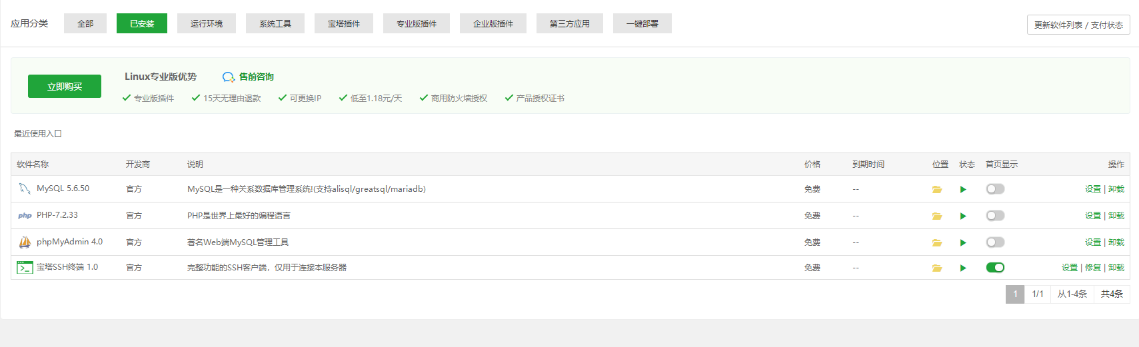Click the 共4条 total count text
The width and height of the screenshot is (1139, 347).
click(1112, 294)
